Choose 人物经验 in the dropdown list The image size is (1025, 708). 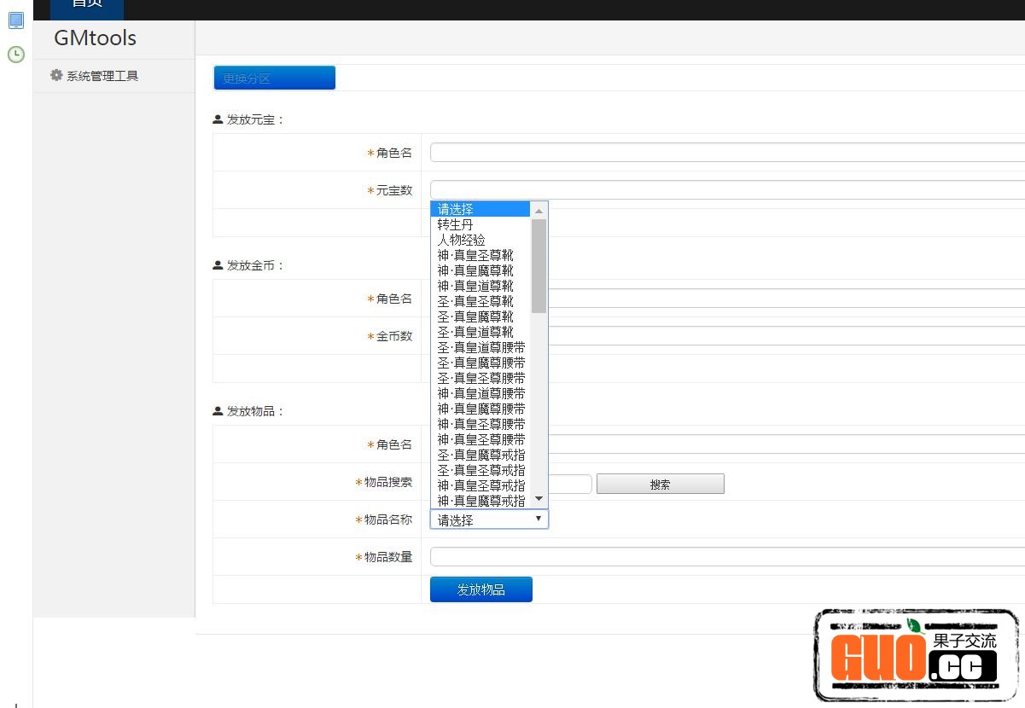pyautogui.click(x=462, y=240)
